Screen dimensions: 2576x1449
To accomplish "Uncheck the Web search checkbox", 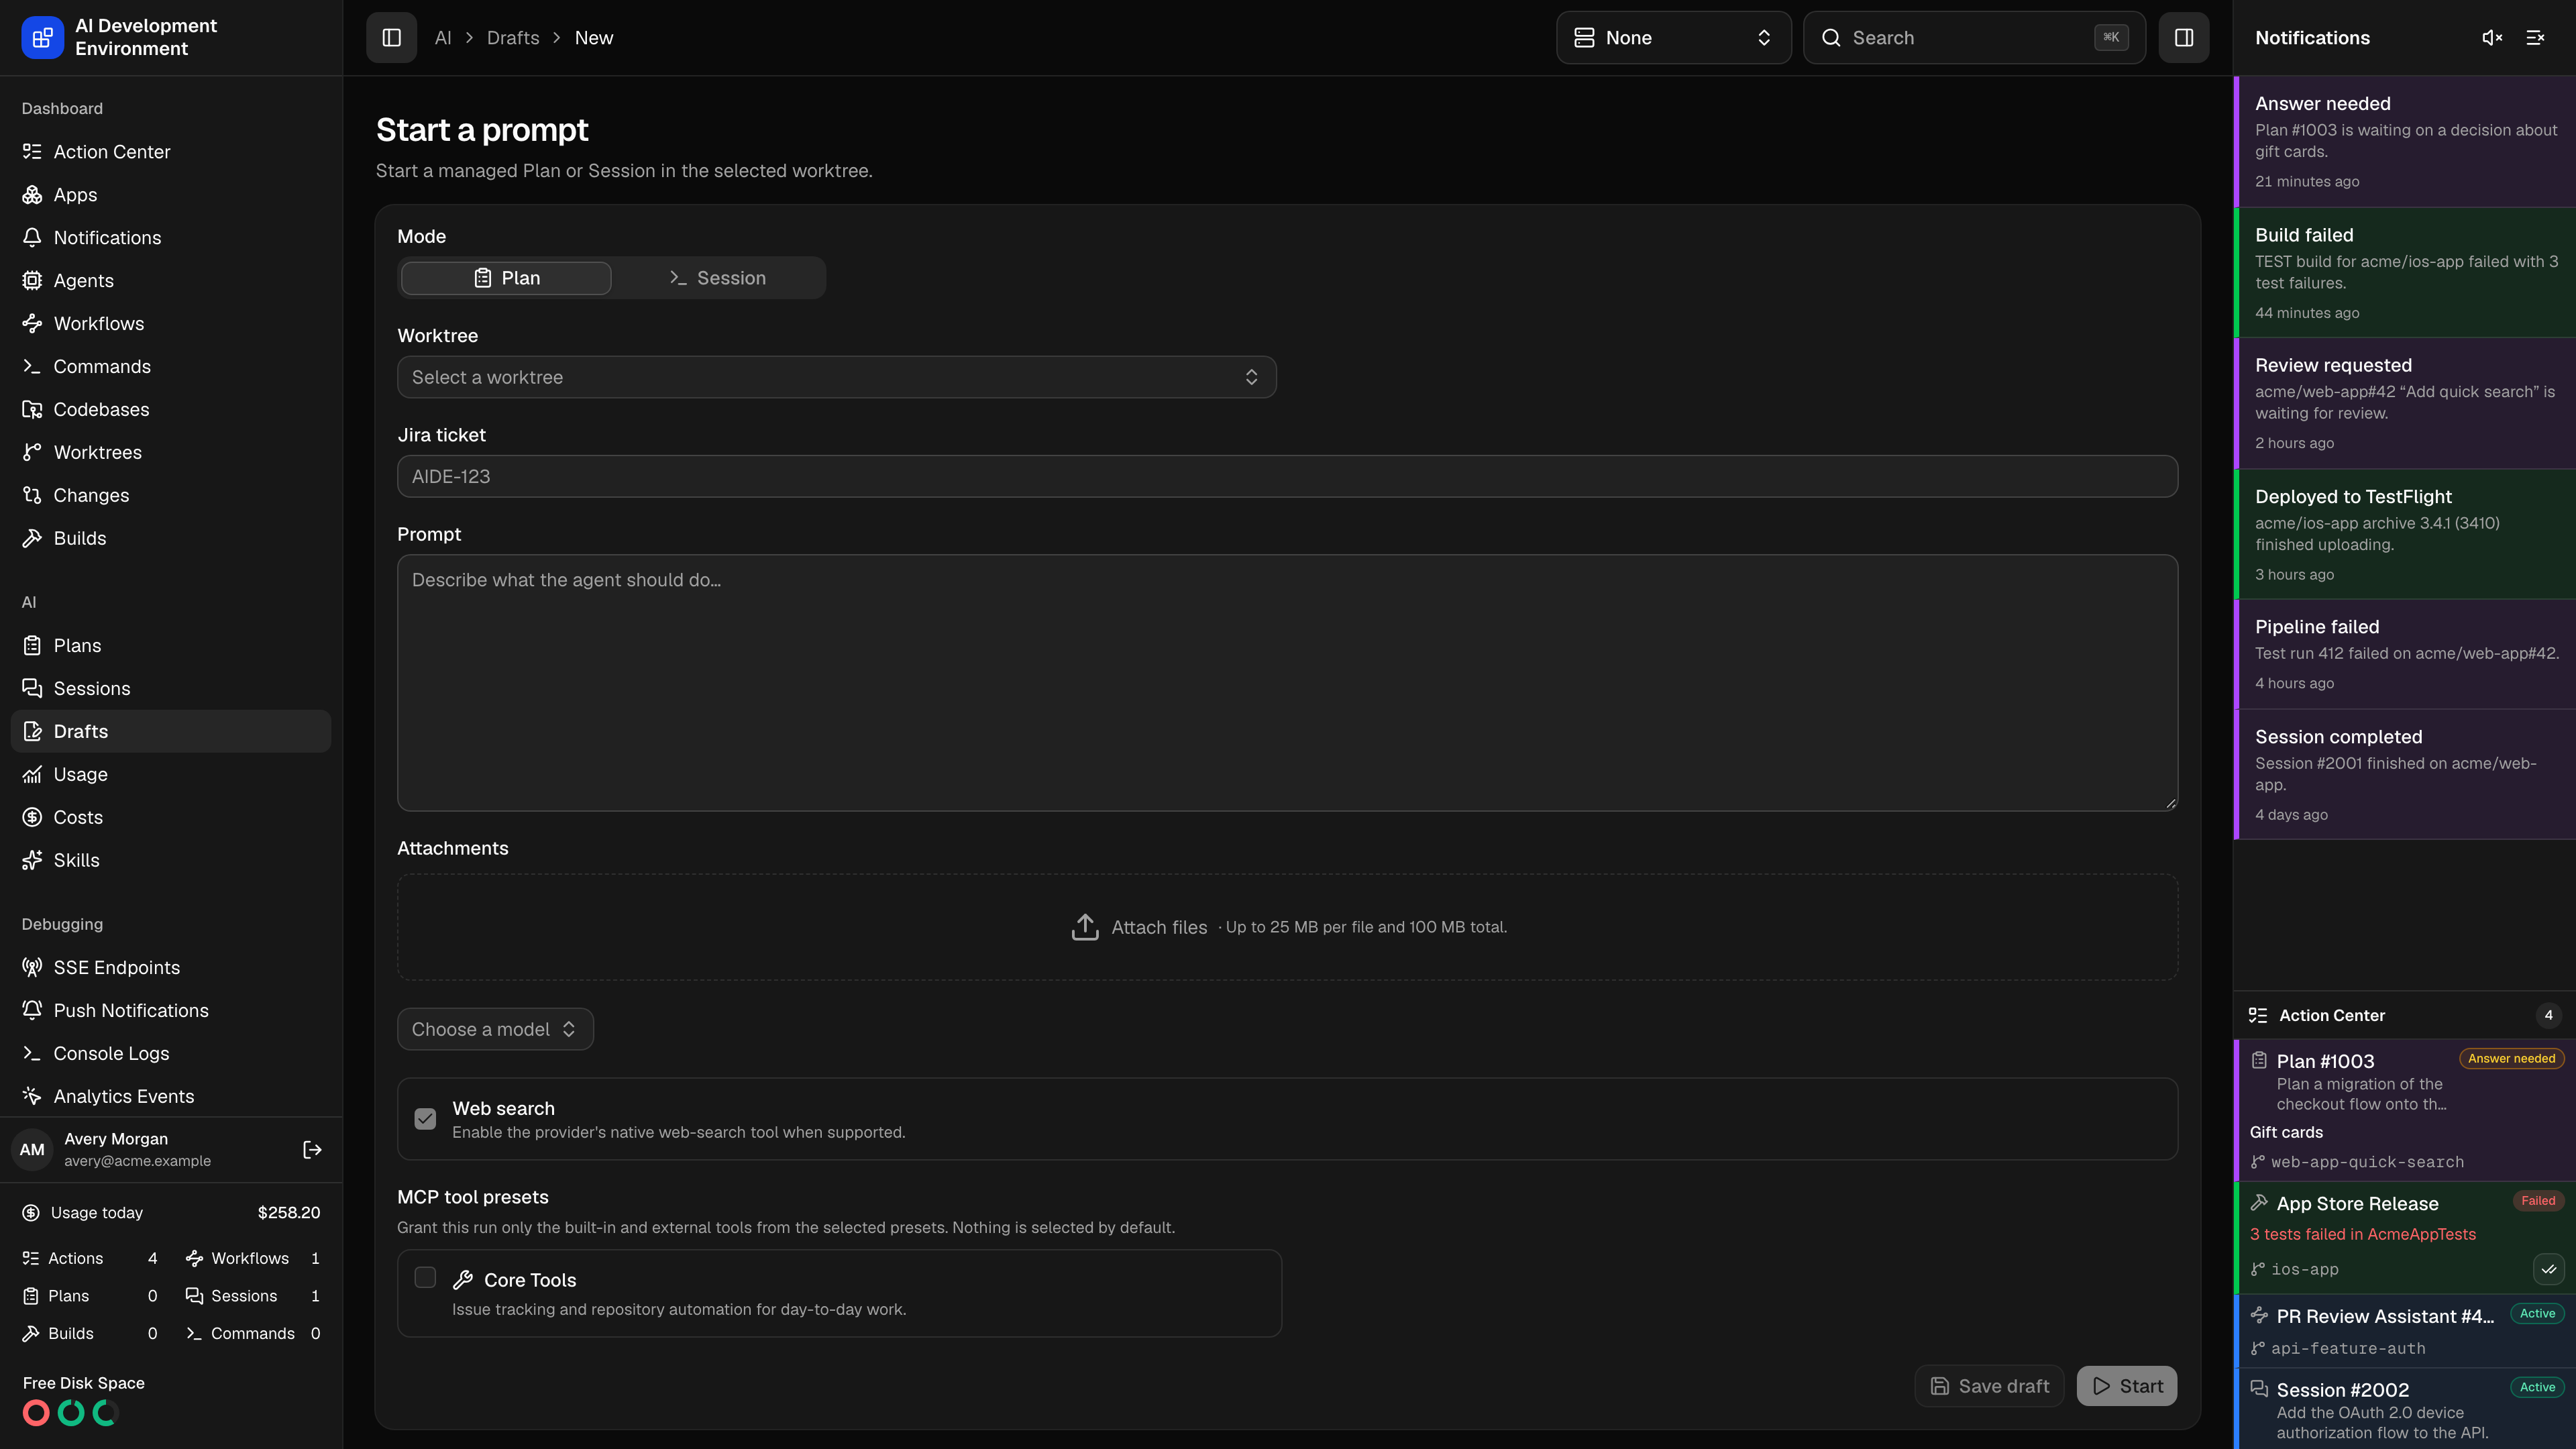I will click(425, 1119).
